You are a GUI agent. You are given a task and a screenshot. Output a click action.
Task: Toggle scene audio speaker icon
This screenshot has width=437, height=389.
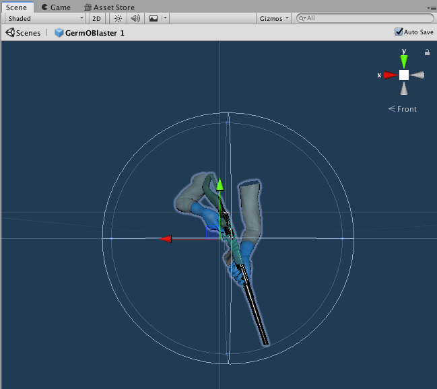(135, 19)
